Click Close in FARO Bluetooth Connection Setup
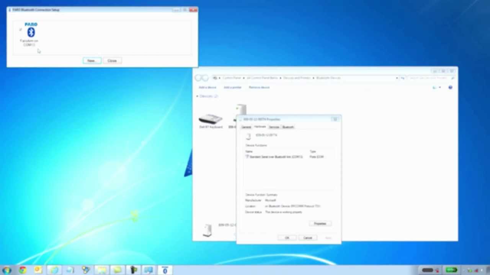 (x=112, y=61)
